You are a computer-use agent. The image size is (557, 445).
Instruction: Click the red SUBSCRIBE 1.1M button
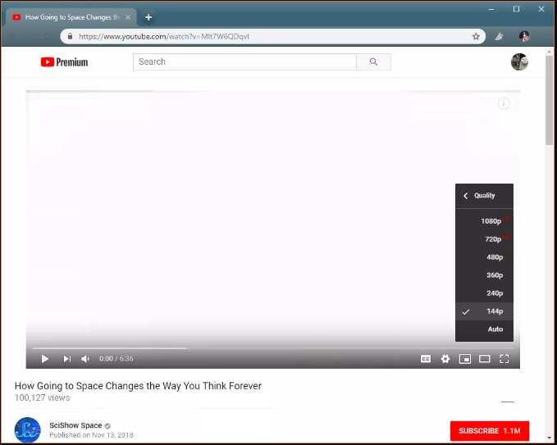(x=490, y=431)
